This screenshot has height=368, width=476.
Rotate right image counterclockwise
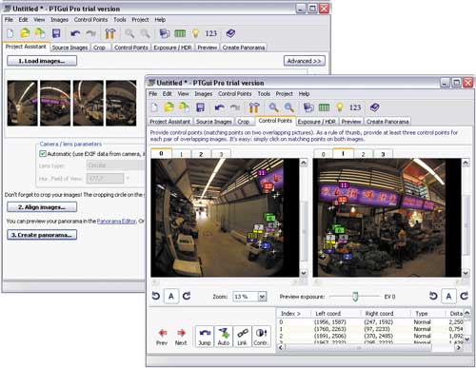[x=433, y=296]
